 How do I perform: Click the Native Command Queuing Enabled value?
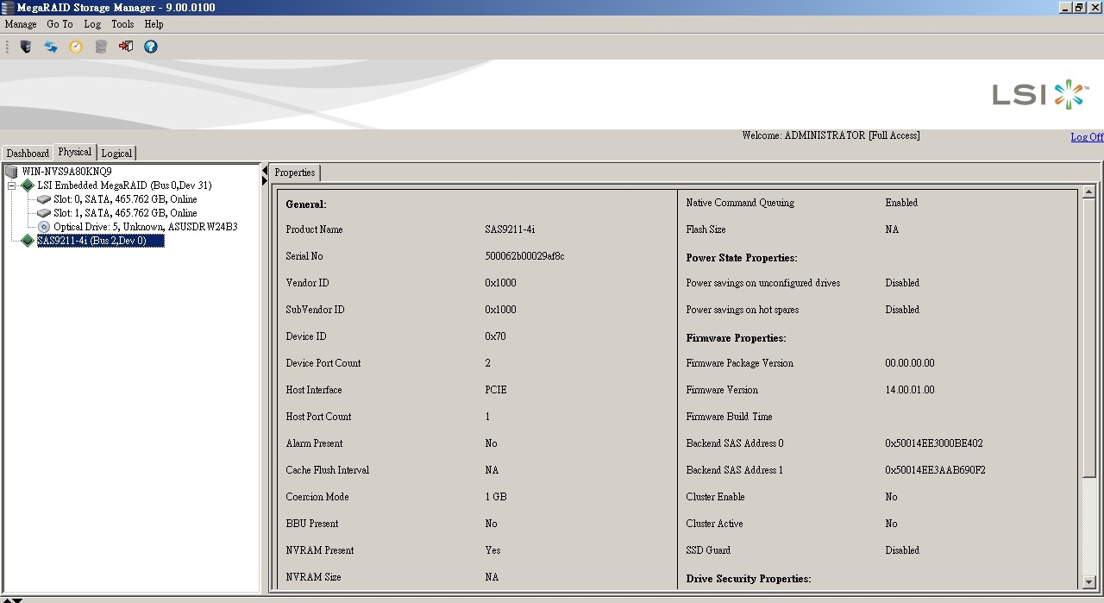click(x=901, y=203)
